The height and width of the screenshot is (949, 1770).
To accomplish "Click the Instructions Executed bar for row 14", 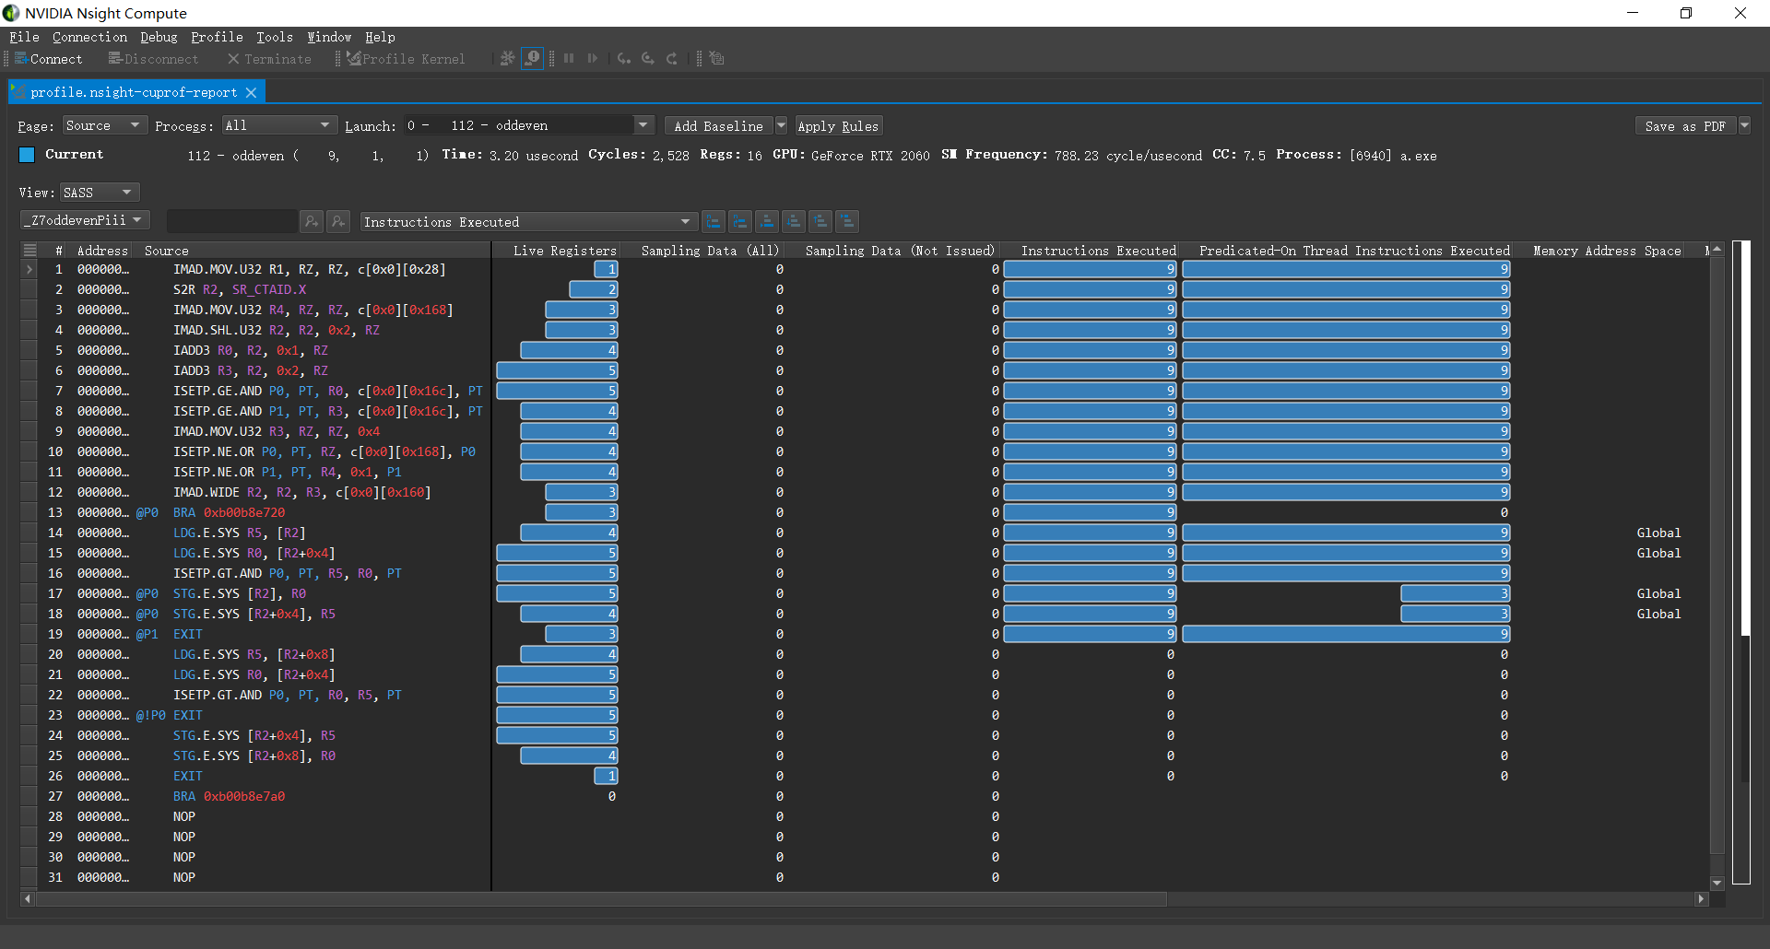I will coord(1091,533).
